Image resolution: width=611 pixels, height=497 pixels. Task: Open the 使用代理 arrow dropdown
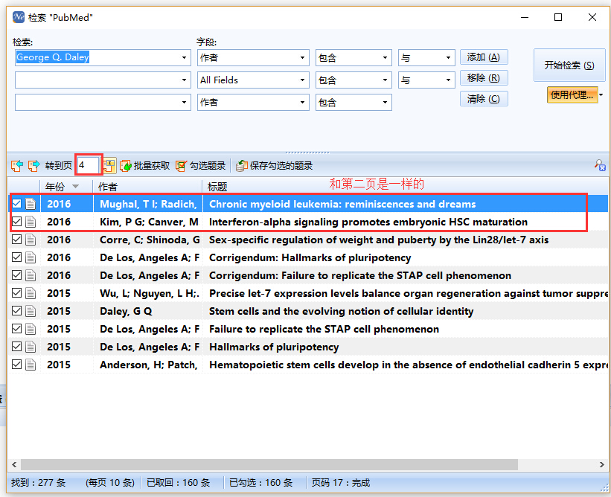click(601, 94)
